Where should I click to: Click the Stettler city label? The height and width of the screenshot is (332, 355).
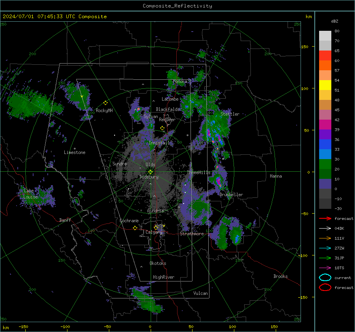pyautogui.click(x=230, y=114)
